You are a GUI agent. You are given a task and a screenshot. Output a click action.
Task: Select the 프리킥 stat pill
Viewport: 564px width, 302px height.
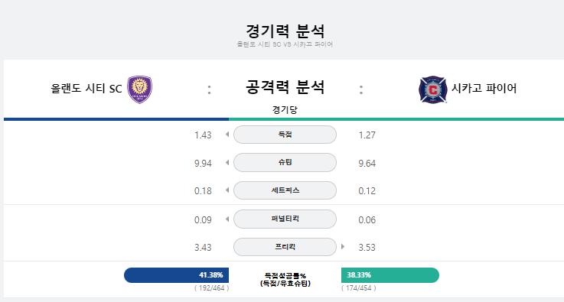(x=285, y=247)
